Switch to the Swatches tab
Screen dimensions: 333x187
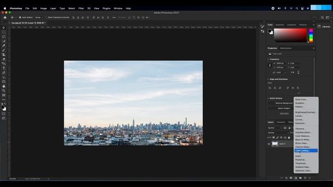coord(280,25)
